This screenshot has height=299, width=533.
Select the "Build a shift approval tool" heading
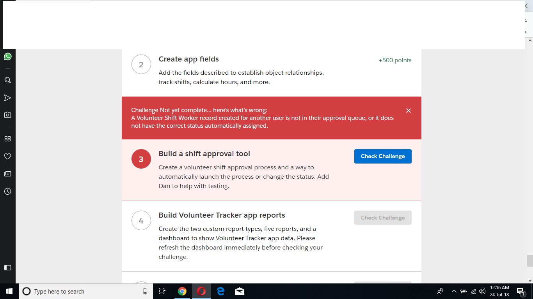[x=204, y=154]
